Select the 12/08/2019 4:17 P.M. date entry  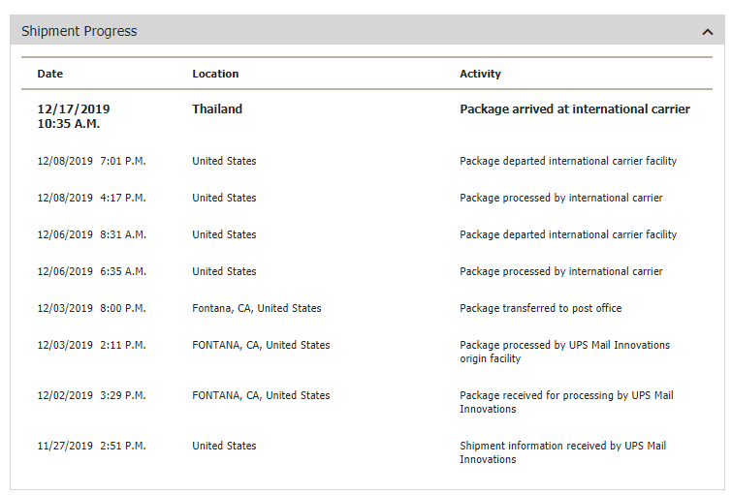point(91,198)
